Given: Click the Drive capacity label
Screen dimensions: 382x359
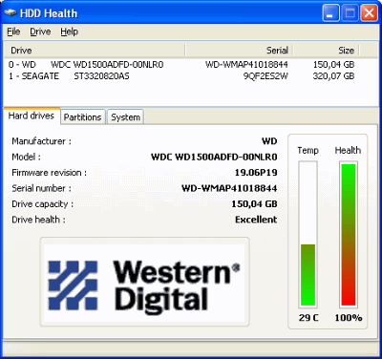Looking at the screenshot, I should click(x=42, y=204).
